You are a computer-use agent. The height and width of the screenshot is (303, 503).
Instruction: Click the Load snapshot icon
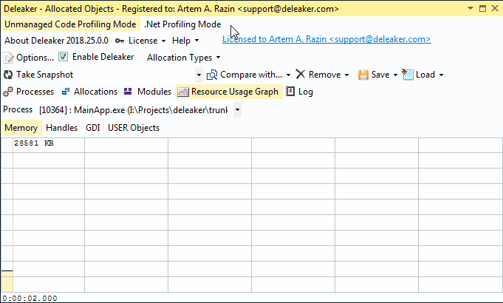coord(408,75)
